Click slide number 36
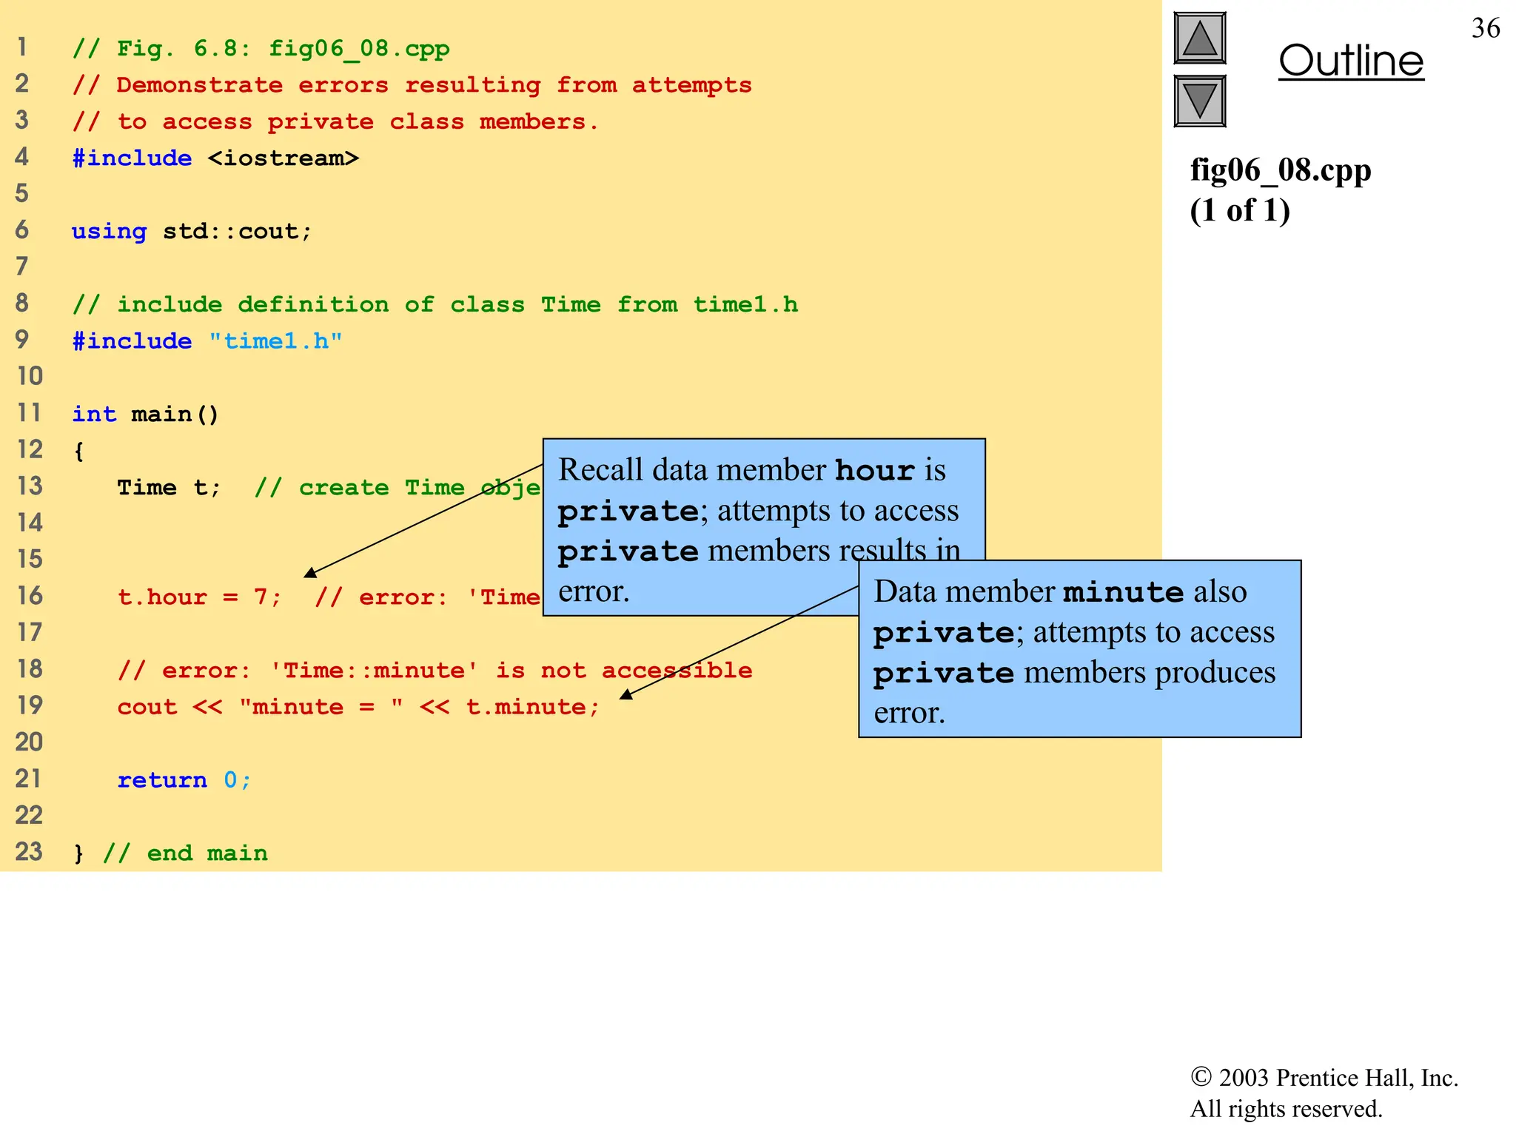This screenshot has height=1137, width=1516. pos(1486,28)
